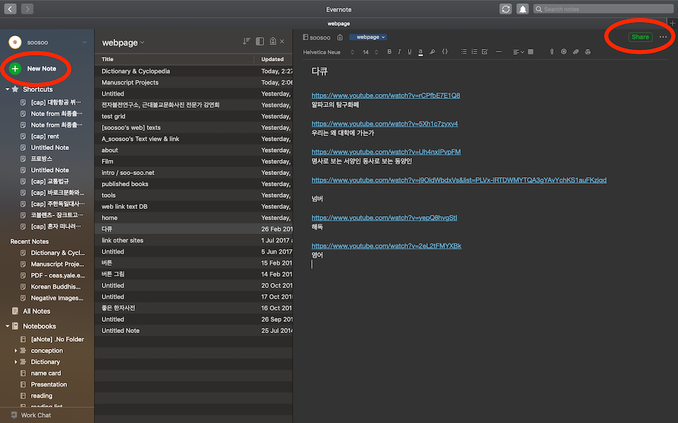Add a new tab with plus icon
This screenshot has width=678, height=423.
673,24
